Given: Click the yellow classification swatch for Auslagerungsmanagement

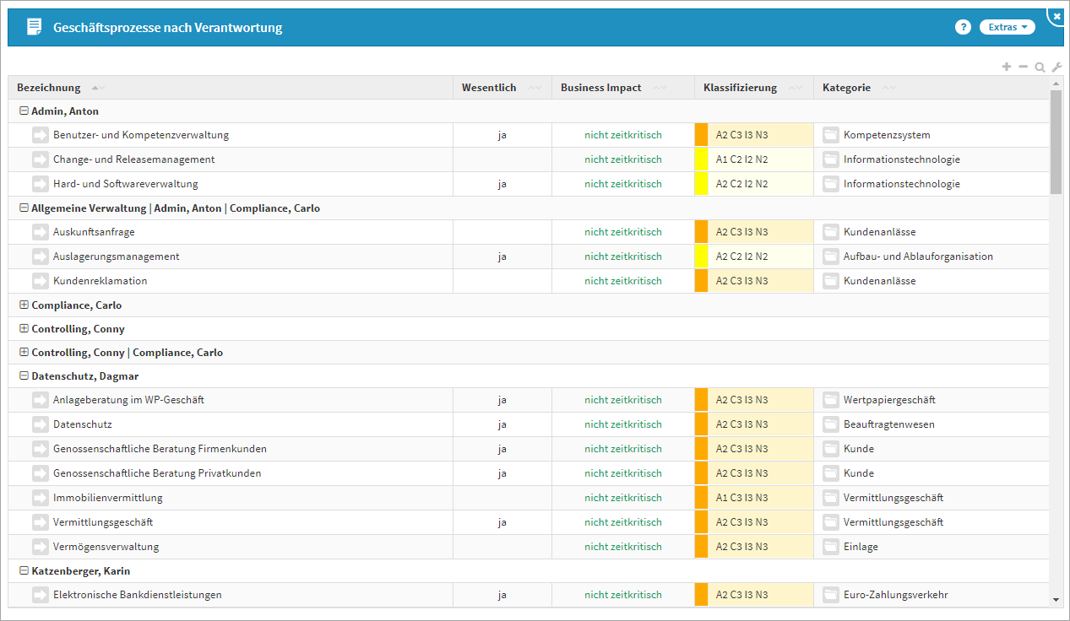Looking at the screenshot, I should 701,256.
